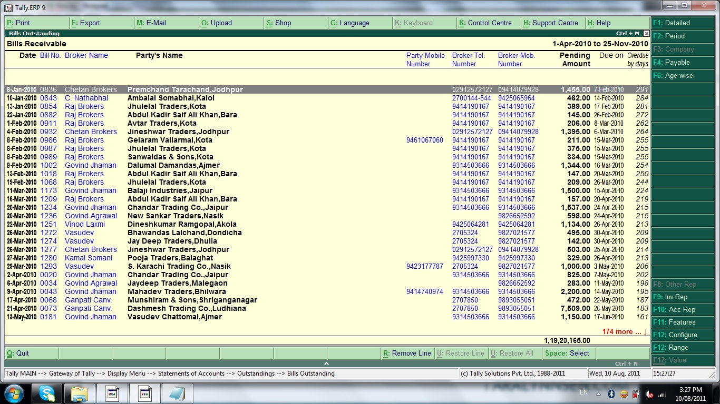
Task: Open the Help menu
Action: [x=617, y=23]
